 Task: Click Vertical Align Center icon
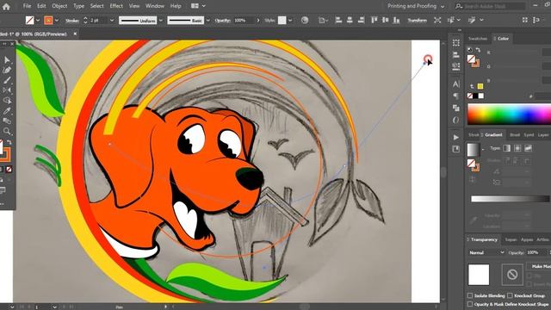(386, 21)
